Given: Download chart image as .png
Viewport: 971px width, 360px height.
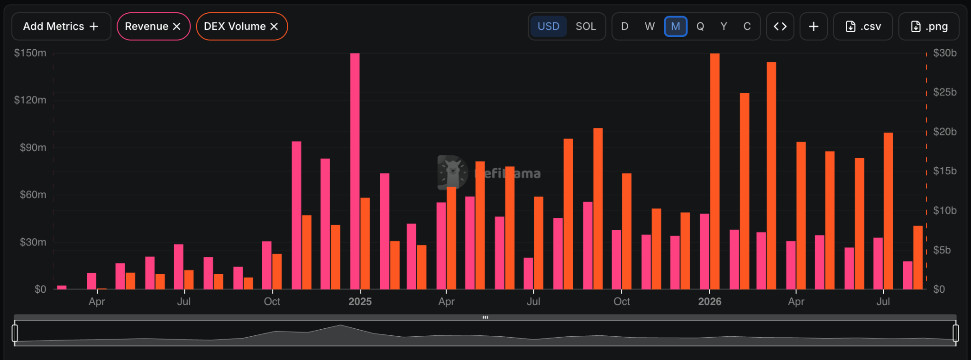Looking at the screenshot, I should pos(929,27).
